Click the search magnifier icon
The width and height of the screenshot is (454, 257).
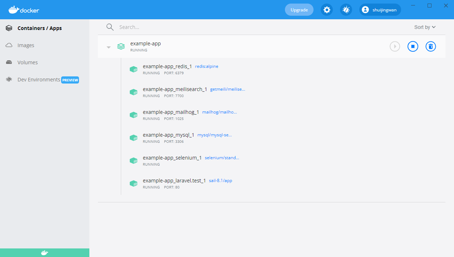pyautogui.click(x=110, y=27)
